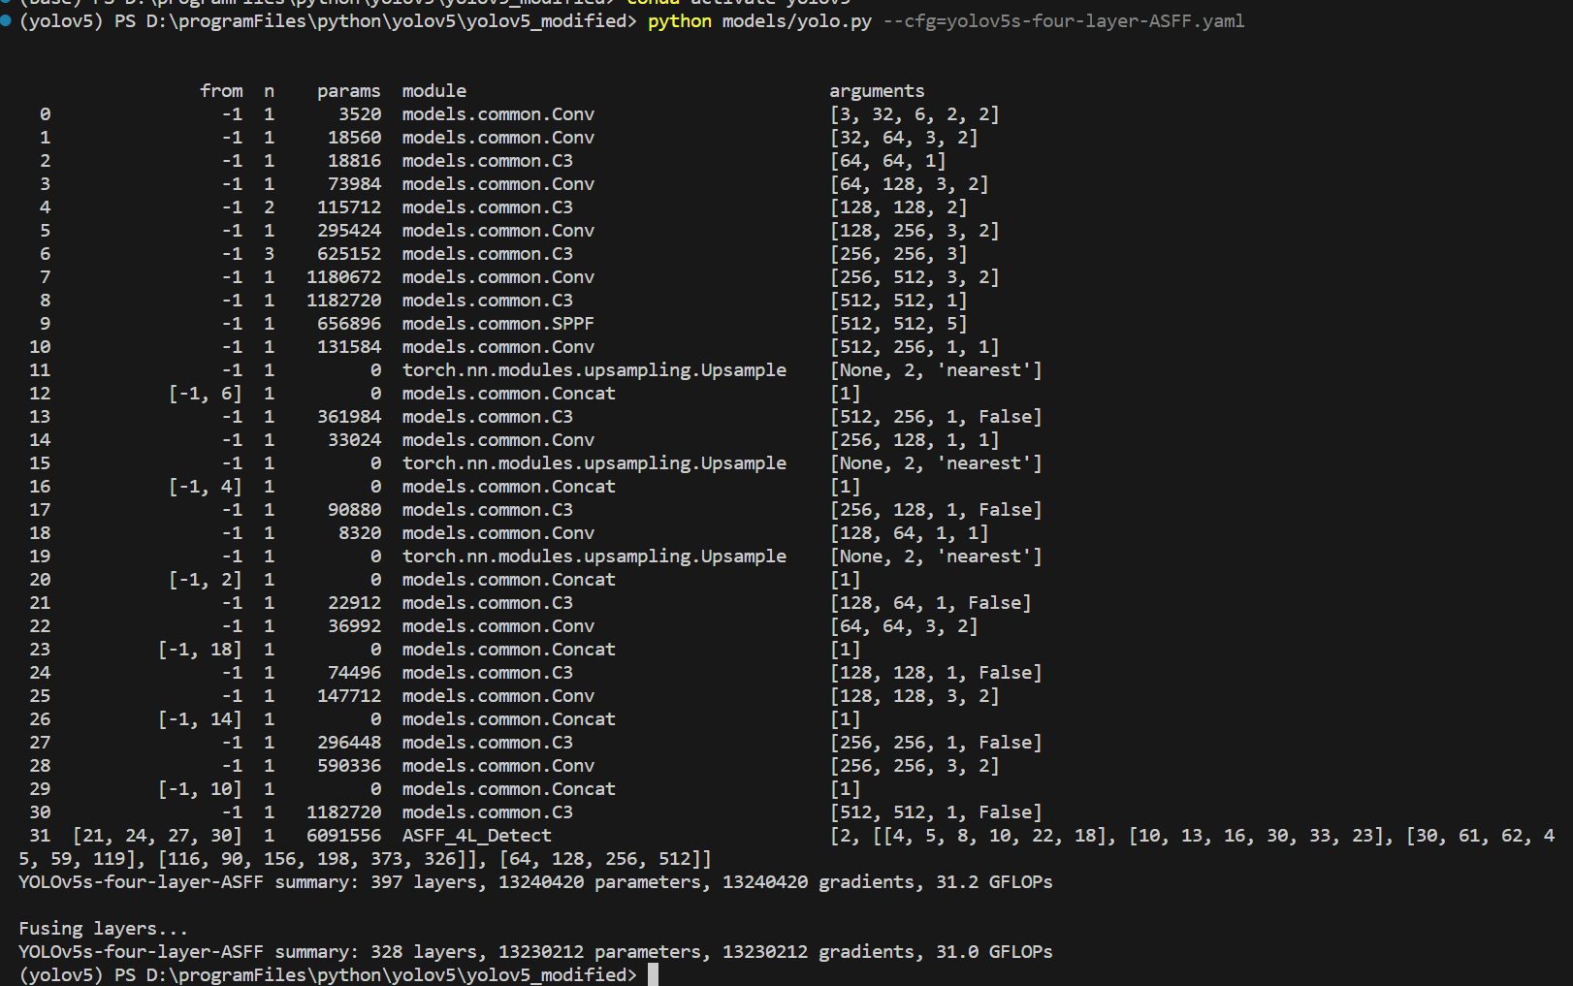Image resolution: width=1573 pixels, height=986 pixels.
Task: Click the params value 22912
Action: pyautogui.click(x=354, y=602)
